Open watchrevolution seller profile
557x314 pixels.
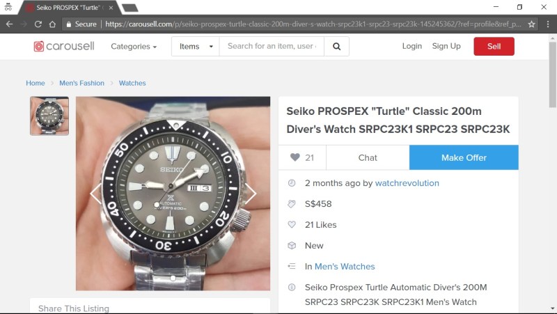click(407, 183)
